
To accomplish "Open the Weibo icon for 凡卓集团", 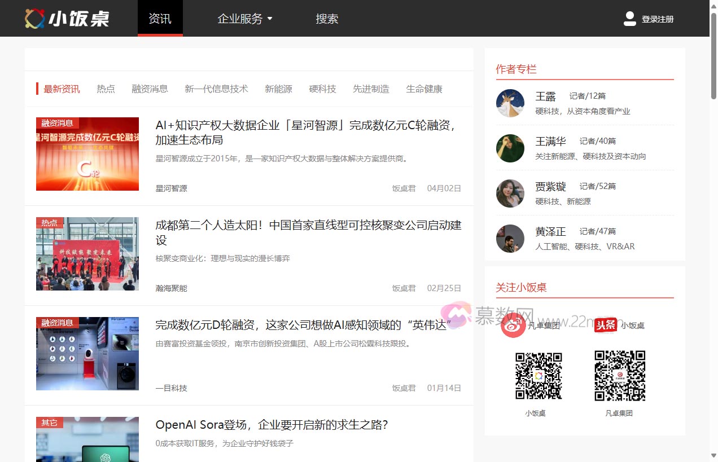I will point(513,325).
